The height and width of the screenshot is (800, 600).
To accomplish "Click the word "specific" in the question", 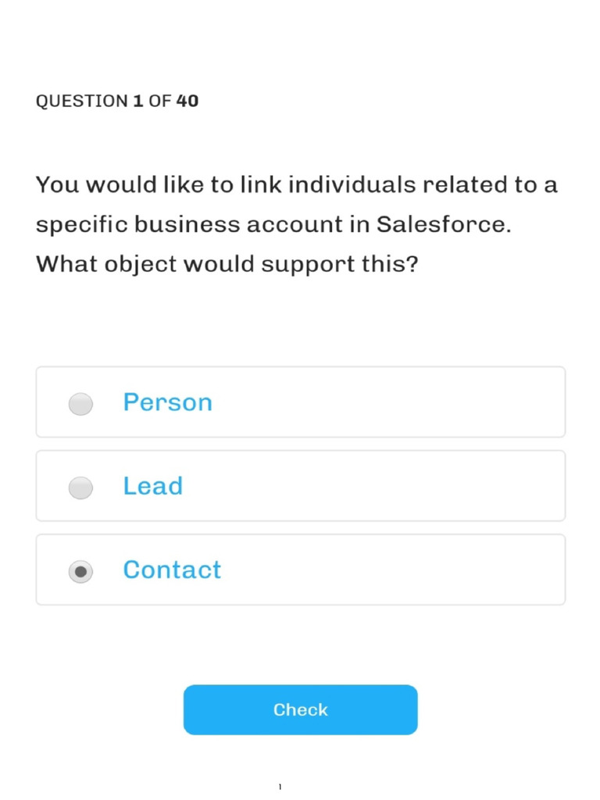I will coord(81,225).
